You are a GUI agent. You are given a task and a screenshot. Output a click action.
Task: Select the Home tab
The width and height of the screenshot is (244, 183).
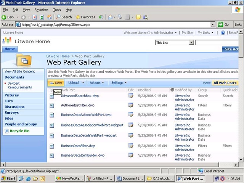point(10,49)
